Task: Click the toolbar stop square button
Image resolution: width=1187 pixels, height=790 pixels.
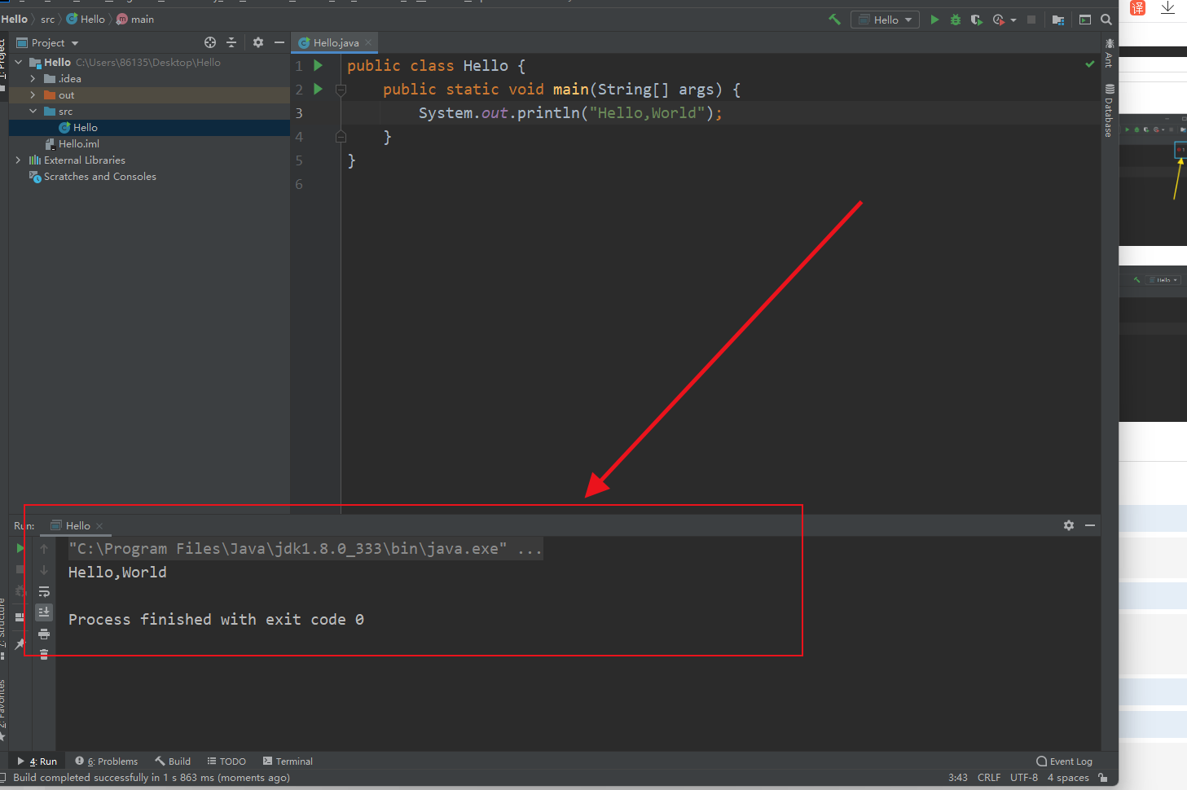Action: 1031,20
